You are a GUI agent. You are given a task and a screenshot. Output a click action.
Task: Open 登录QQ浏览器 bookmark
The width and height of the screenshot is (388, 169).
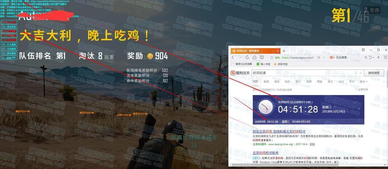(242, 64)
